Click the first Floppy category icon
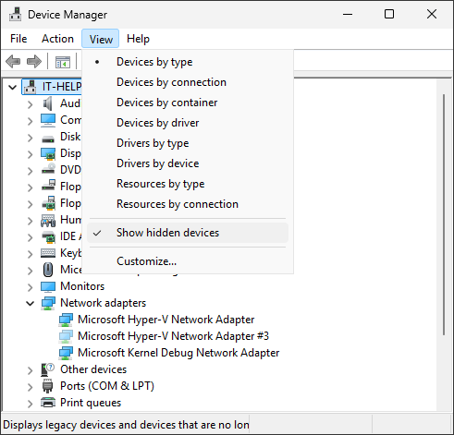This screenshot has width=454, height=435. pyautogui.click(x=48, y=186)
